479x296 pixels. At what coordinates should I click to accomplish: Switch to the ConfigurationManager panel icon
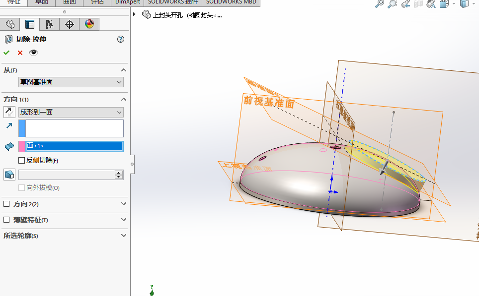click(50, 24)
